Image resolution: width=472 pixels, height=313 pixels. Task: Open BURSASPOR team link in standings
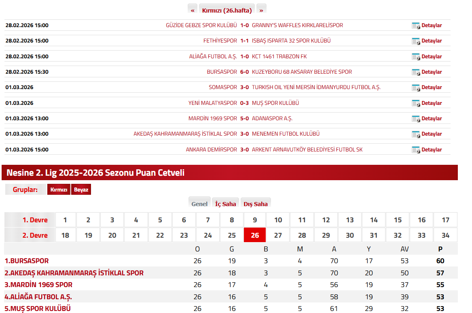click(27, 261)
